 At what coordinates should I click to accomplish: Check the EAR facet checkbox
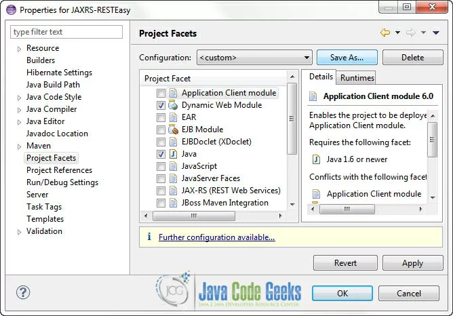click(161, 117)
